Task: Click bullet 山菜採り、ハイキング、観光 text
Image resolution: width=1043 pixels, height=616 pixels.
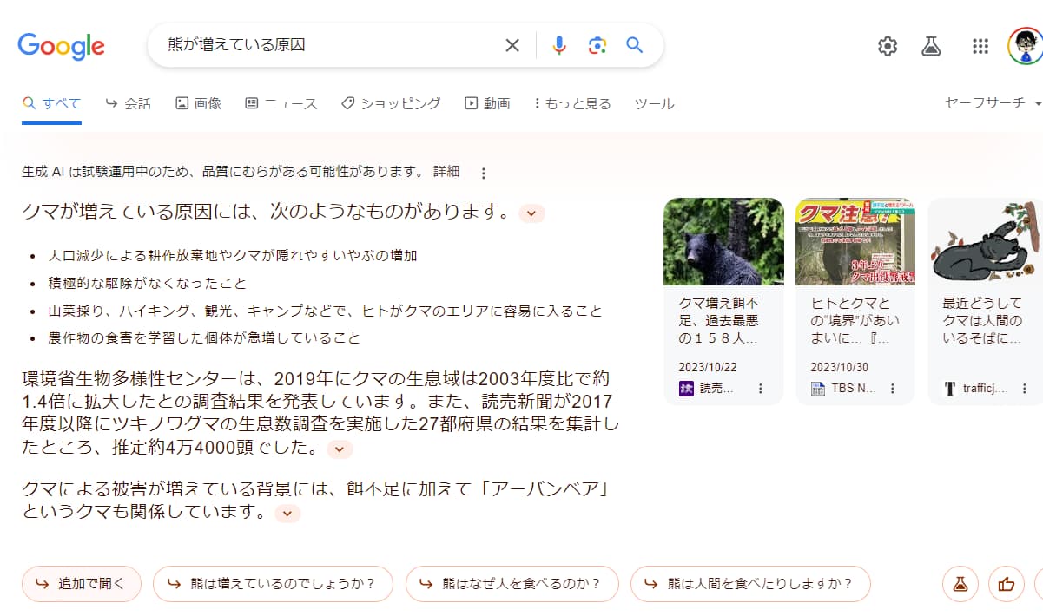Action: 325,311
